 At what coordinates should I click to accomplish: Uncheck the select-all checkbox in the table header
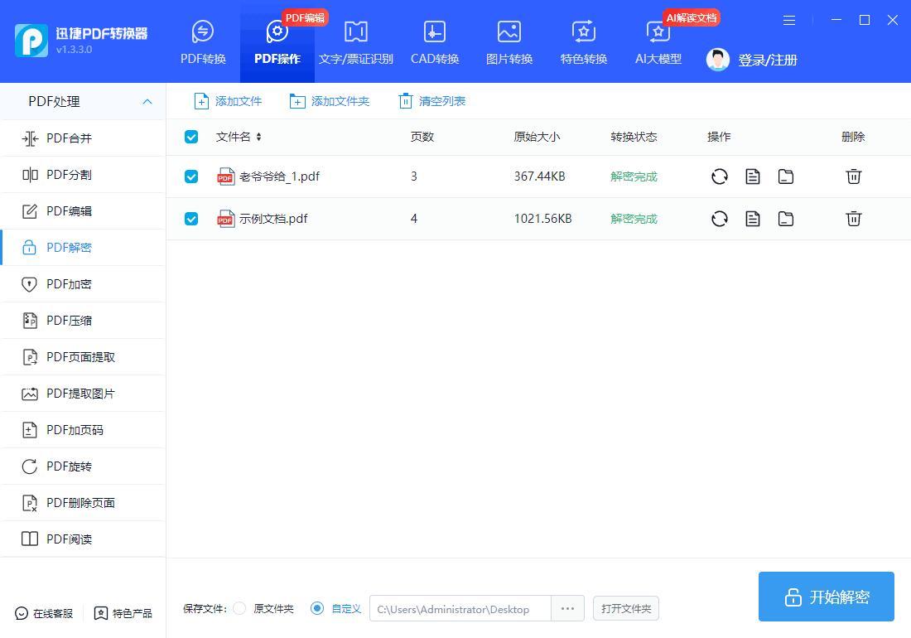[191, 137]
